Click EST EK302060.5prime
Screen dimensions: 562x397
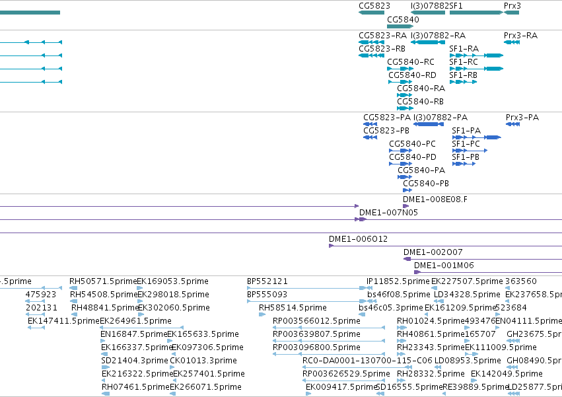click(x=141, y=314)
